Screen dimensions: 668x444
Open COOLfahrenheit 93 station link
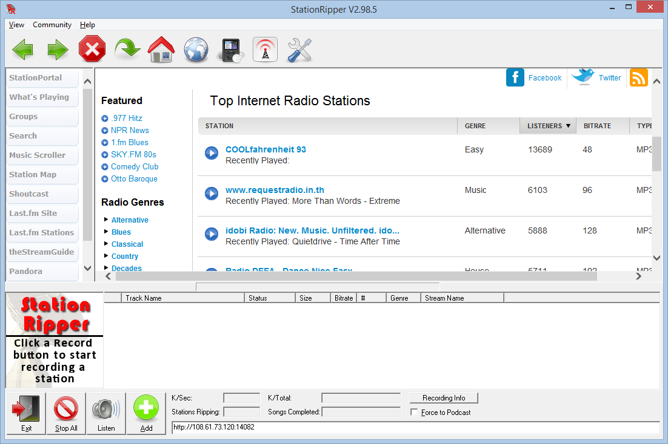coord(266,149)
